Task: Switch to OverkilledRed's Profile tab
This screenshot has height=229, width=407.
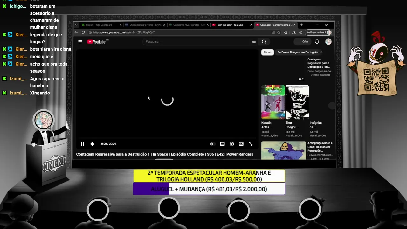Action: 145,25
